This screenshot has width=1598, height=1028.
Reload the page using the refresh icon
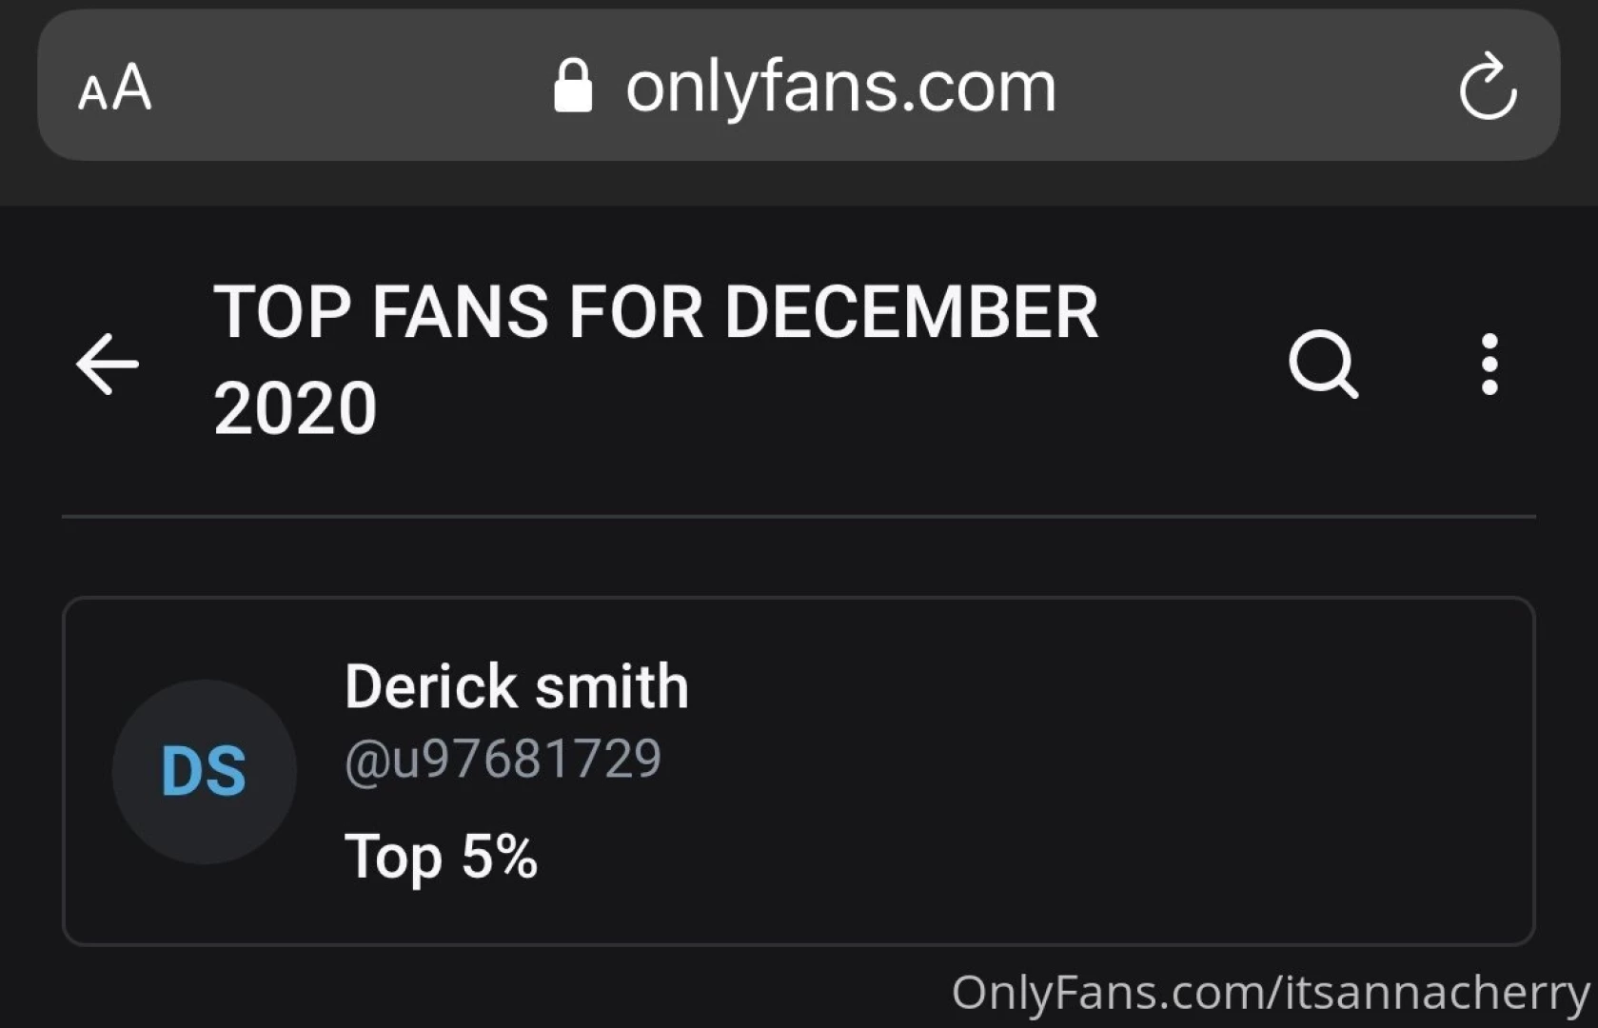point(1489,86)
